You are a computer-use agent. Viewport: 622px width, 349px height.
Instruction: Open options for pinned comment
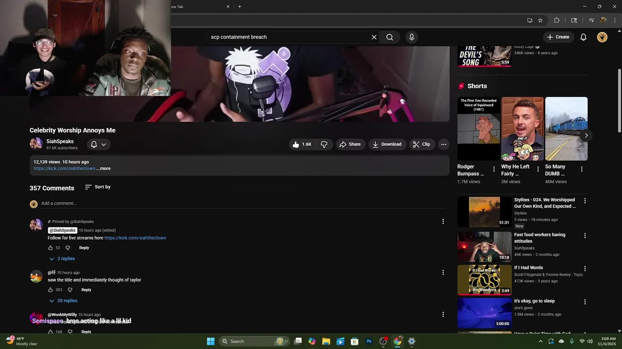(443, 222)
